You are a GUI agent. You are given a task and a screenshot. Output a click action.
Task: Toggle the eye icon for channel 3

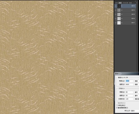tap(116, 14)
